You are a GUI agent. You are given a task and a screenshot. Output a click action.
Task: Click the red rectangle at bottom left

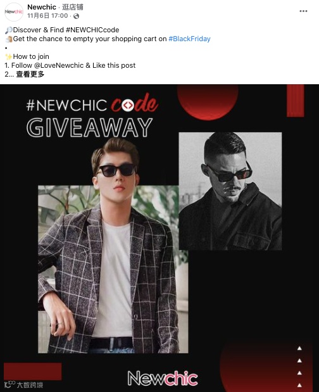click(x=33, y=372)
